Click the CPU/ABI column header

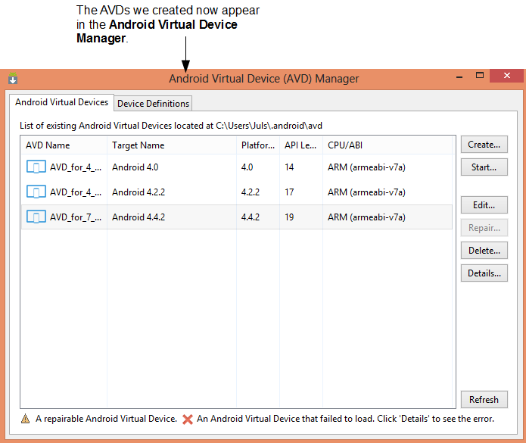387,145
